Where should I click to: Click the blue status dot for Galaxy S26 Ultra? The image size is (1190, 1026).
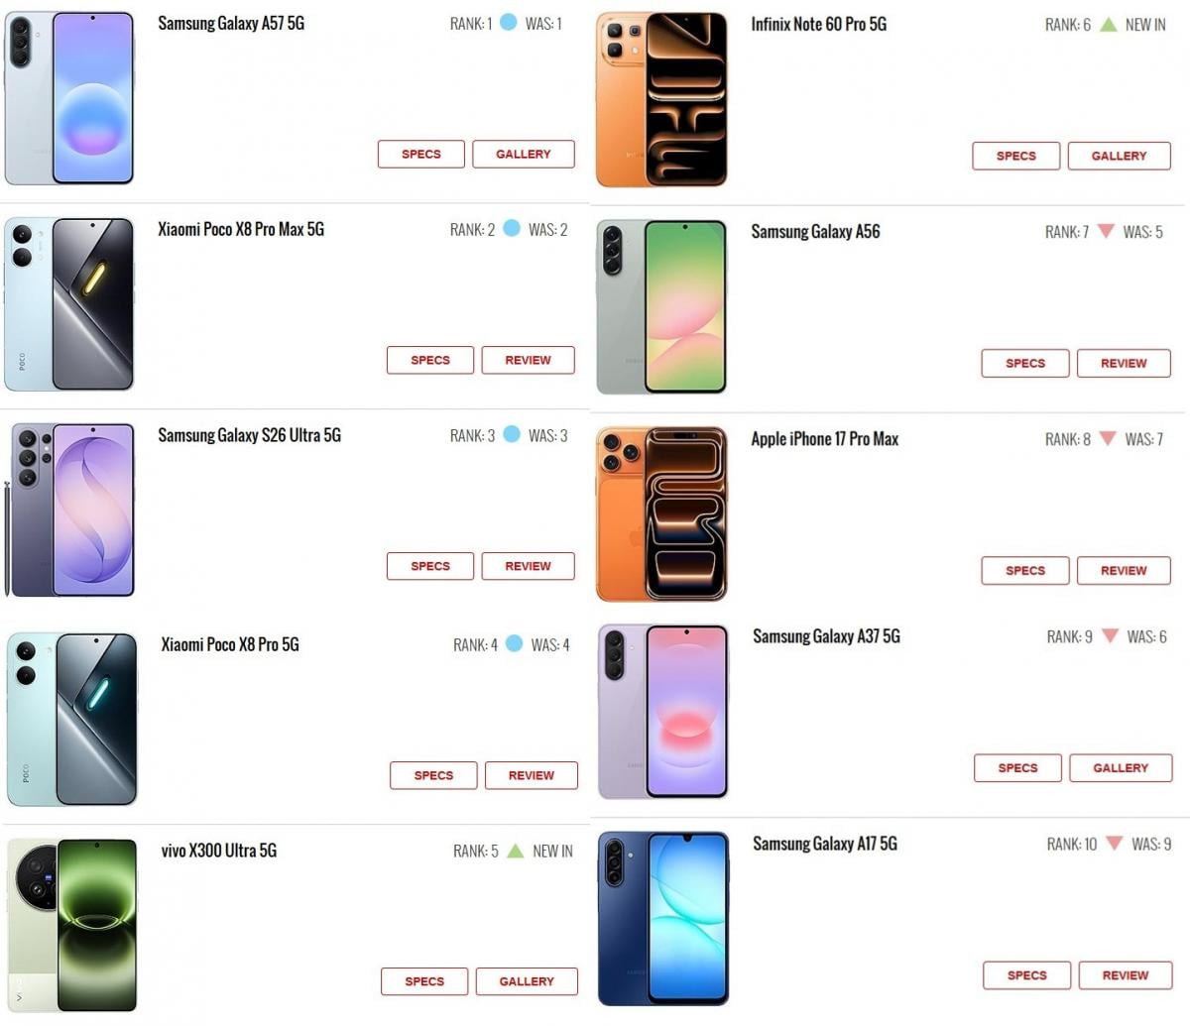pyautogui.click(x=511, y=434)
